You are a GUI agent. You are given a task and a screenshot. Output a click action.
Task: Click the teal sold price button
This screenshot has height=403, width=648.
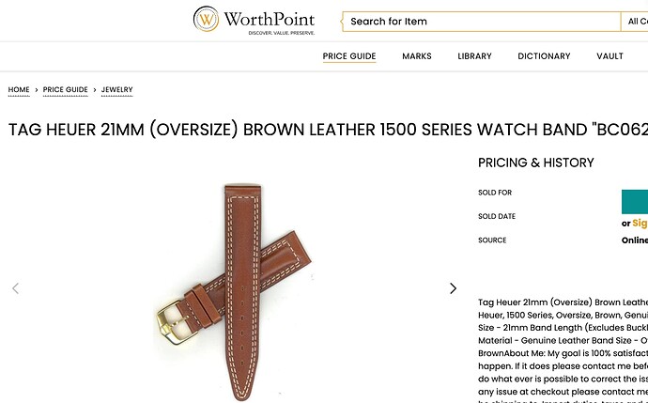click(635, 202)
